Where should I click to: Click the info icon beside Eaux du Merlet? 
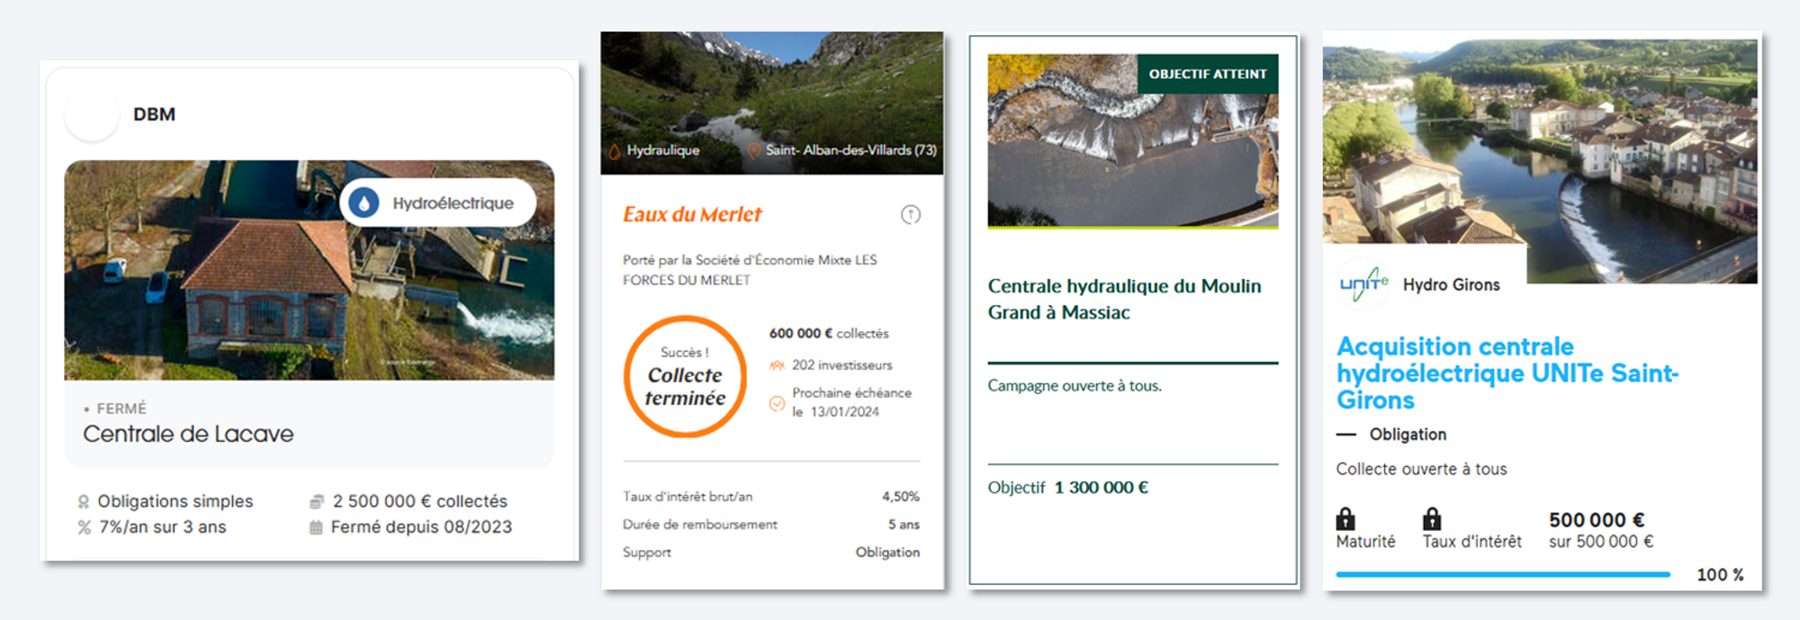point(911,214)
